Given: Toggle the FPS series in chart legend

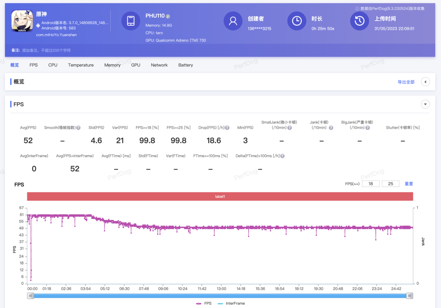Looking at the screenshot, I should click(x=204, y=303).
